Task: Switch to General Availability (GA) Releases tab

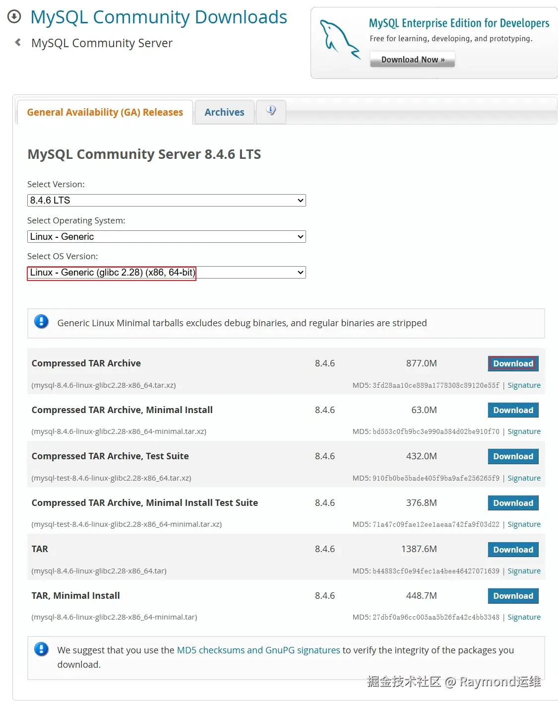Action: coord(105,112)
